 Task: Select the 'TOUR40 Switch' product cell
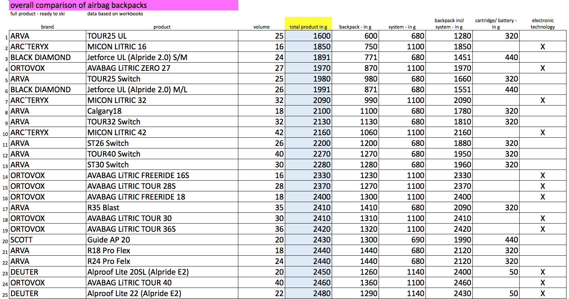tap(162, 154)
